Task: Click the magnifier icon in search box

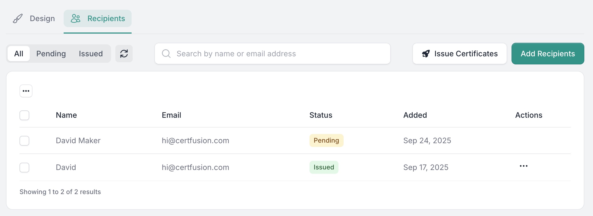Action: [x=166, y=54]
